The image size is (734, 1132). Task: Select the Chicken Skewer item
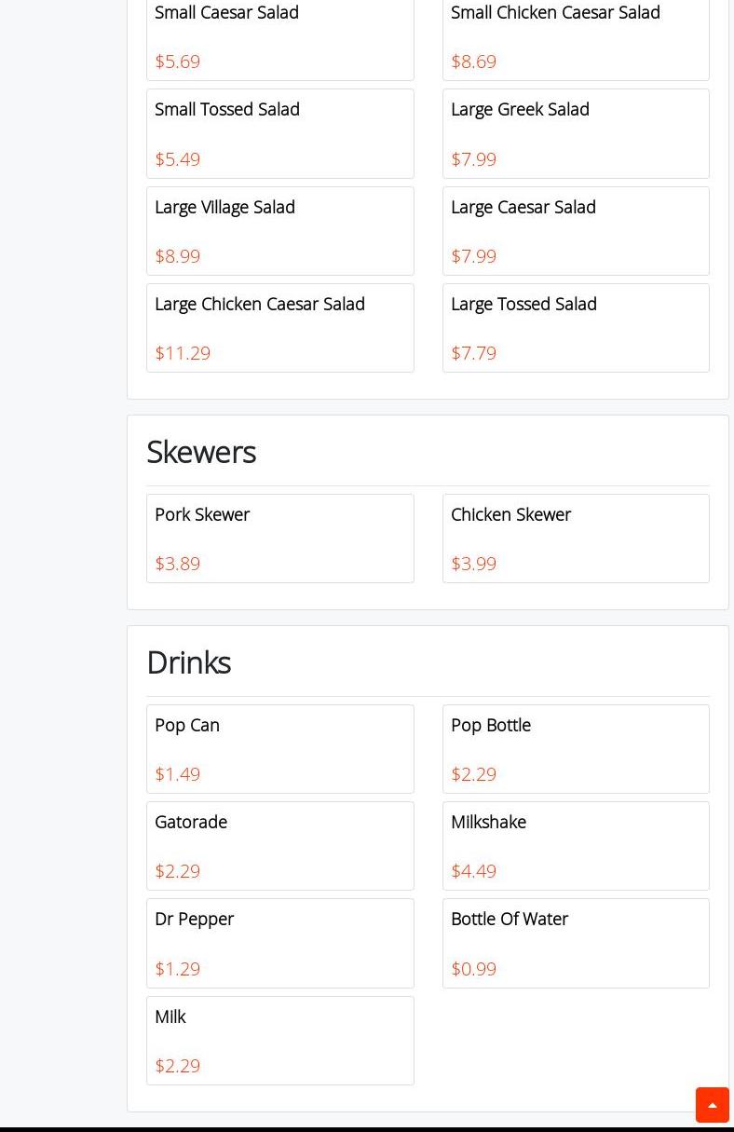click(x=576, y=539)
